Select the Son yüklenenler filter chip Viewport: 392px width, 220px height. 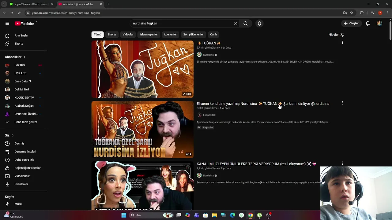coord(194,35)
